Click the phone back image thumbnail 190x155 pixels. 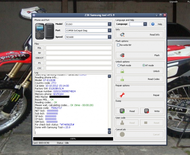point(49,31)
